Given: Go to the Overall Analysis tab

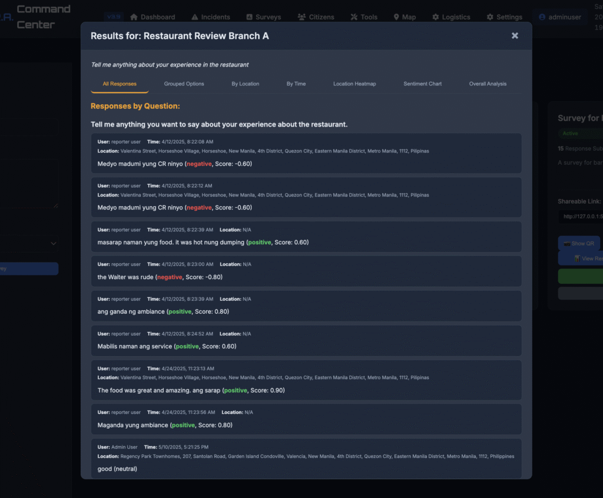Looking at the screenshot, I should coord(488,84).
